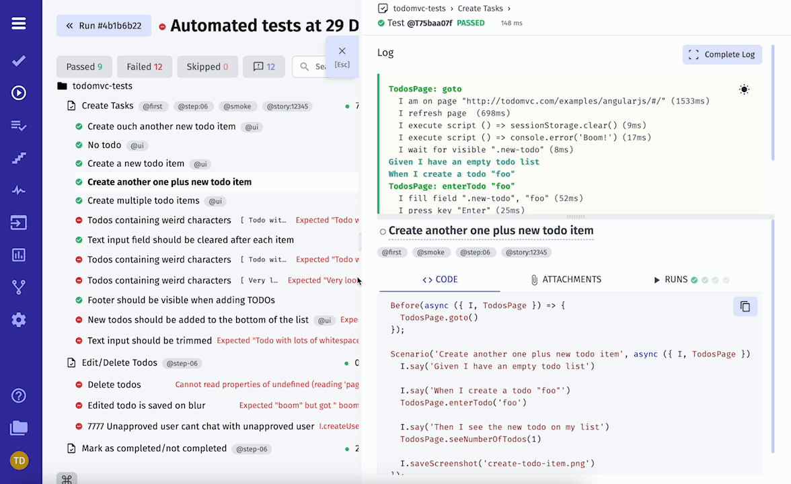Image resolution: width=791 pixels, height=484 pixels.
Task: Open the Branches fork sidebar icon
Action: click(x=19, y=288)
